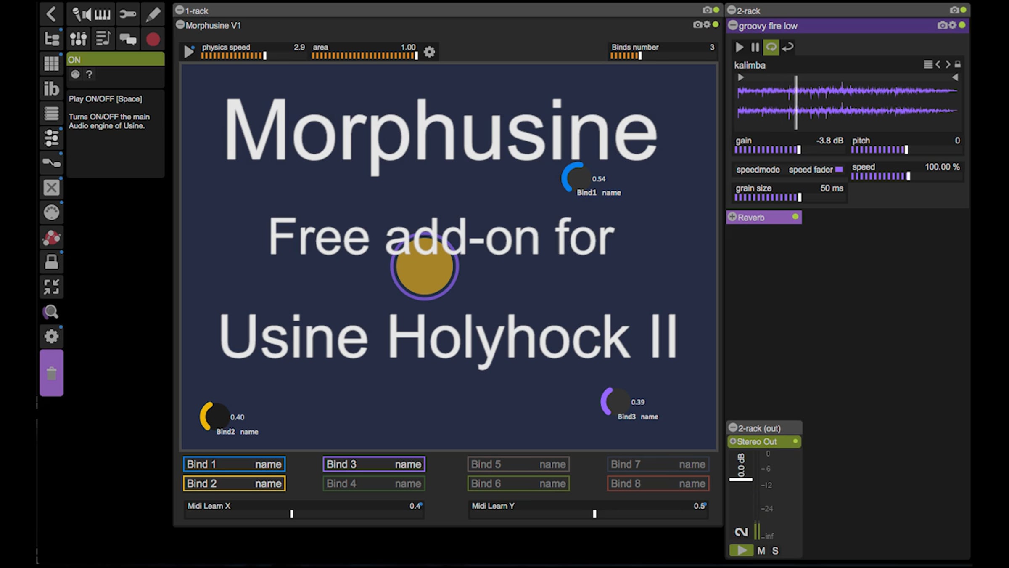Open the kalimba sample list icon
Screen dimensions: 1009x568
(x=928, y=64)
